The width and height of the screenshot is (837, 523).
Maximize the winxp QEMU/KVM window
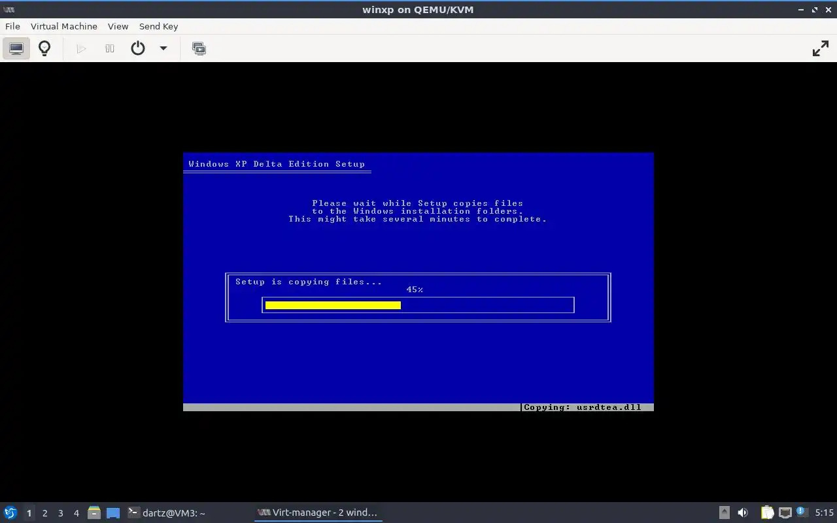tap(815, 10)
